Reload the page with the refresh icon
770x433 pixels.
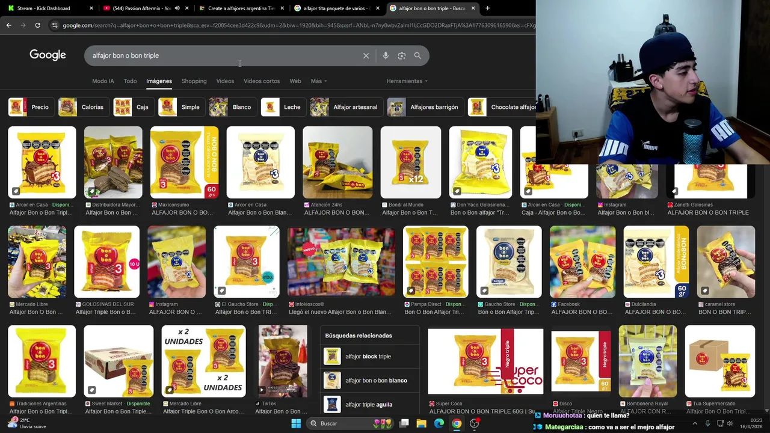(37, 25)
